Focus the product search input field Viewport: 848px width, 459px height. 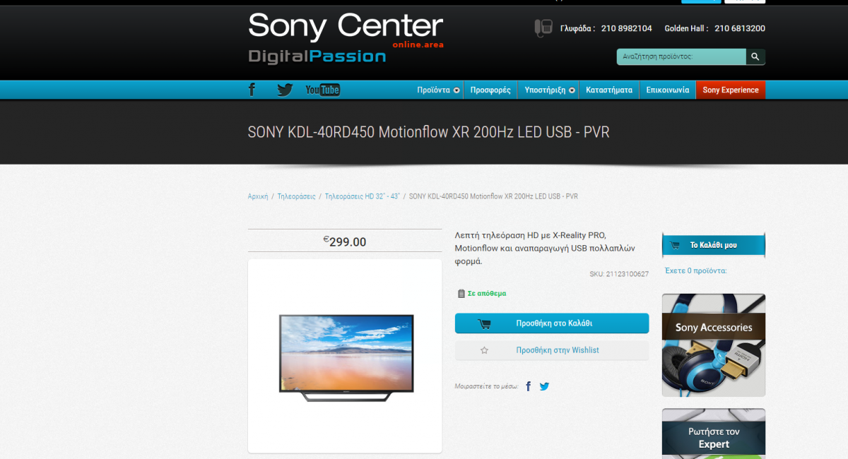click(681, 56)
